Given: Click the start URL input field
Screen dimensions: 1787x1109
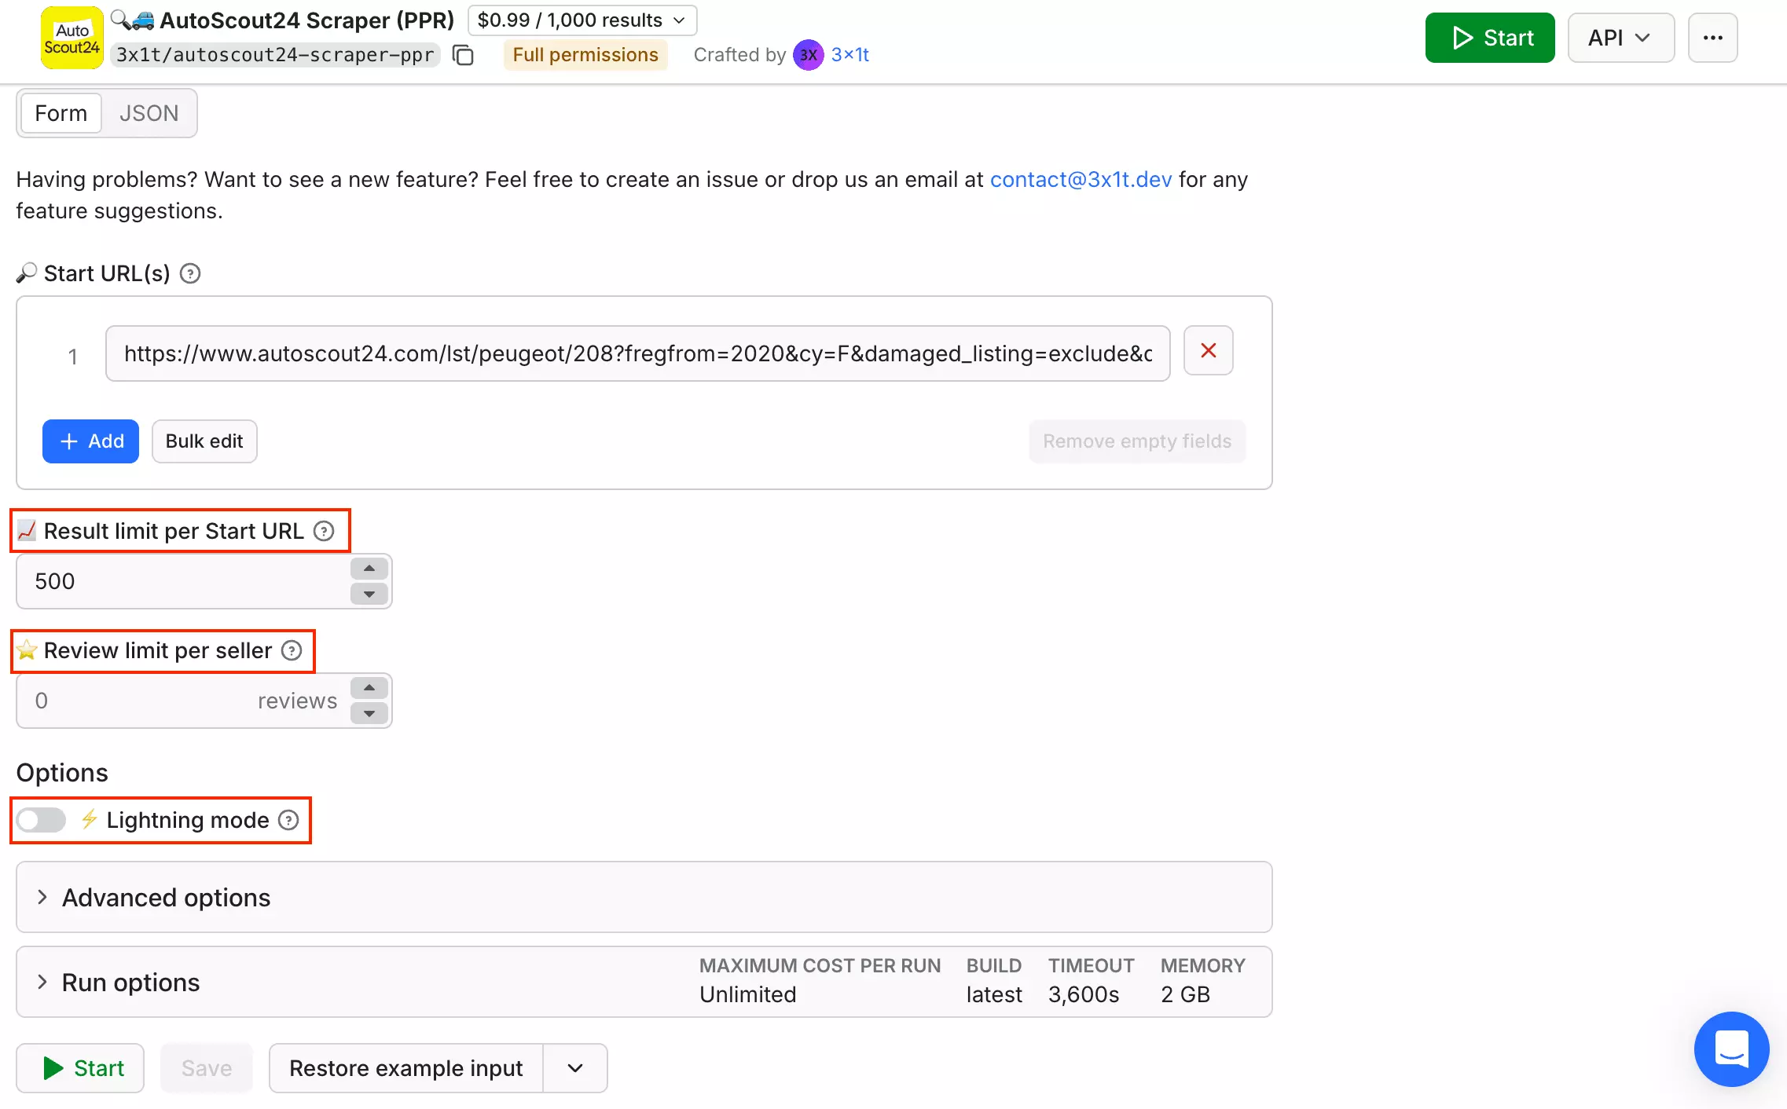Looking at the screenshot, I should tap(638, 353).
